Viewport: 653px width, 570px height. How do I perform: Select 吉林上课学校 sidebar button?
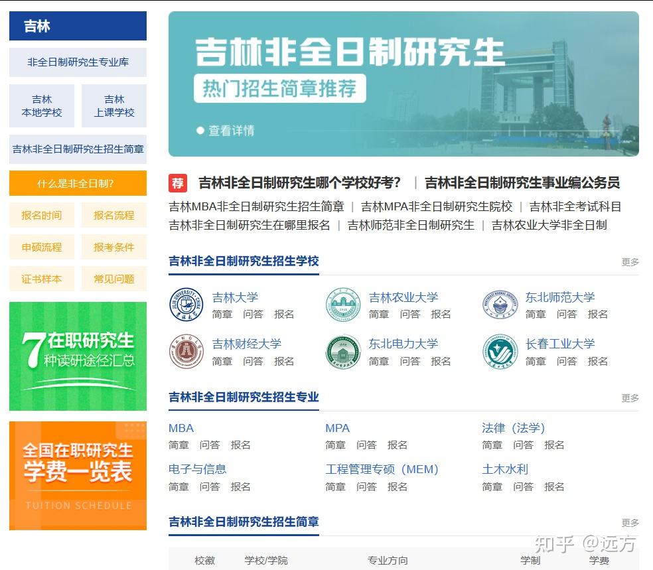point(114,106)
